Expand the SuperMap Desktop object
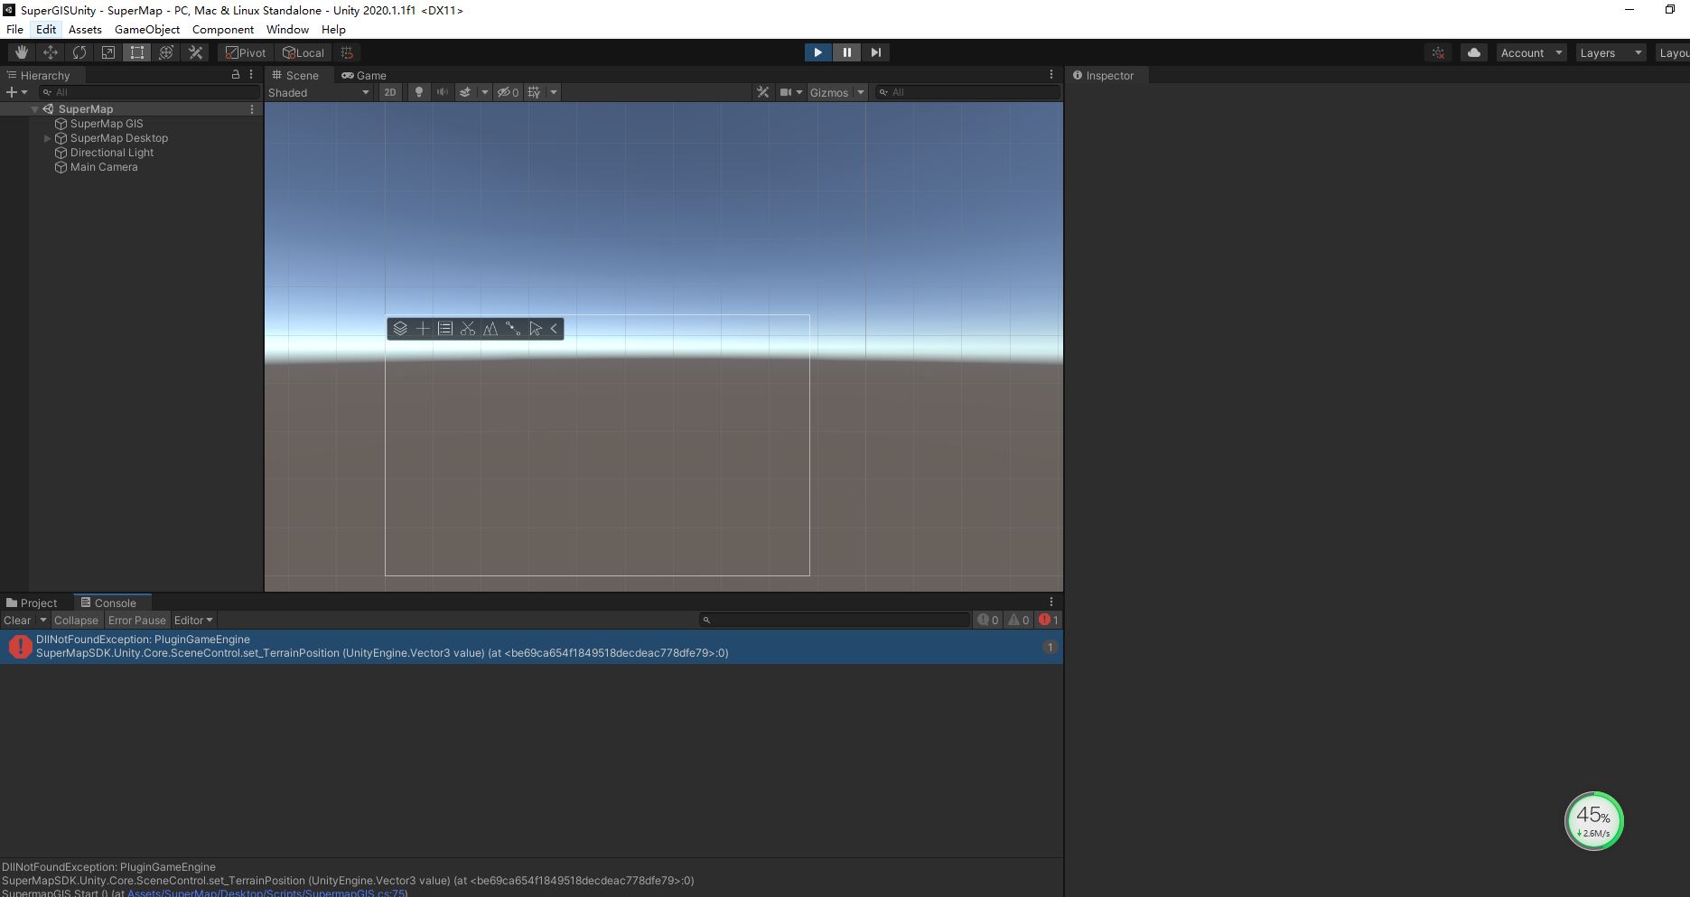Viewport: 1690px width, 897px height. pyautogui.click(x=48, y=138)
